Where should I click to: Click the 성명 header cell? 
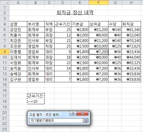(x=18, y=24)
